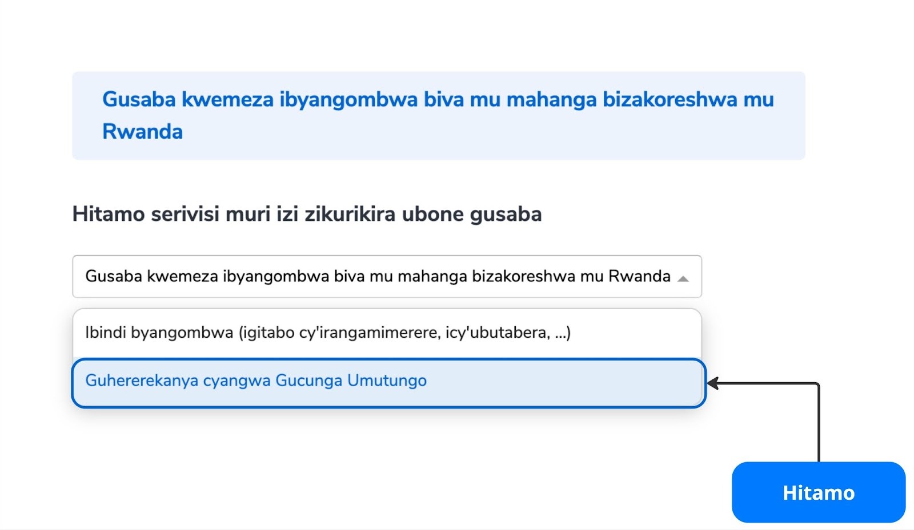Click the word Gusaba starting the banner title
The image size is (914, 530).
point(139,99)
